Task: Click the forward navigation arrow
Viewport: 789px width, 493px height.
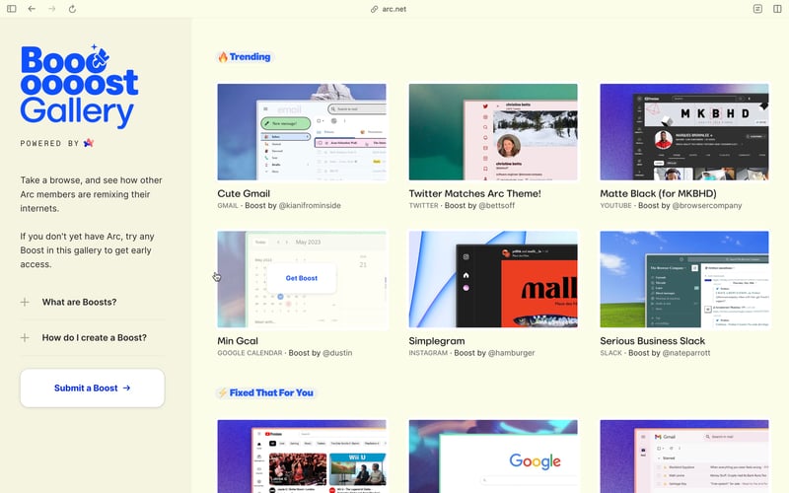Action: click(x=51, y=9)
